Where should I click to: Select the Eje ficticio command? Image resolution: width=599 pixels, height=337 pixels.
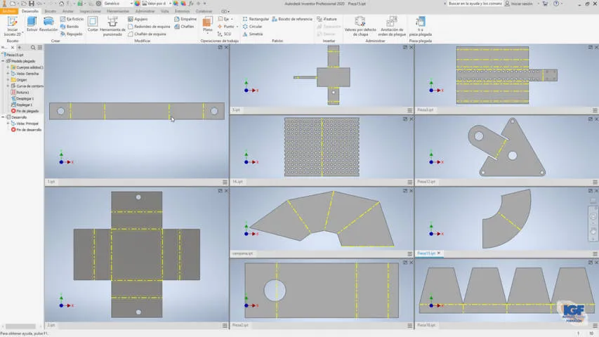pos(72,19)
